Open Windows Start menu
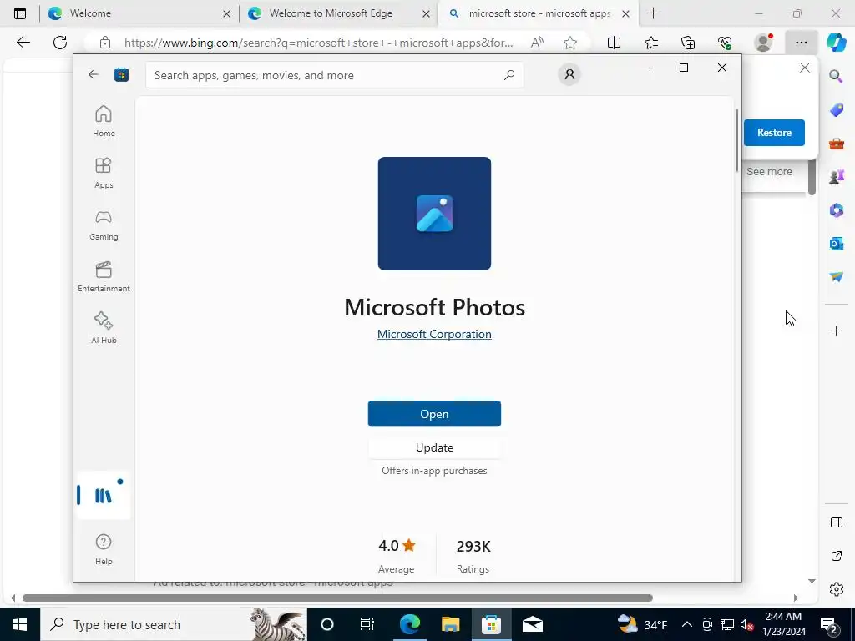Screen dimensions: 855x641 pos(20,624)
